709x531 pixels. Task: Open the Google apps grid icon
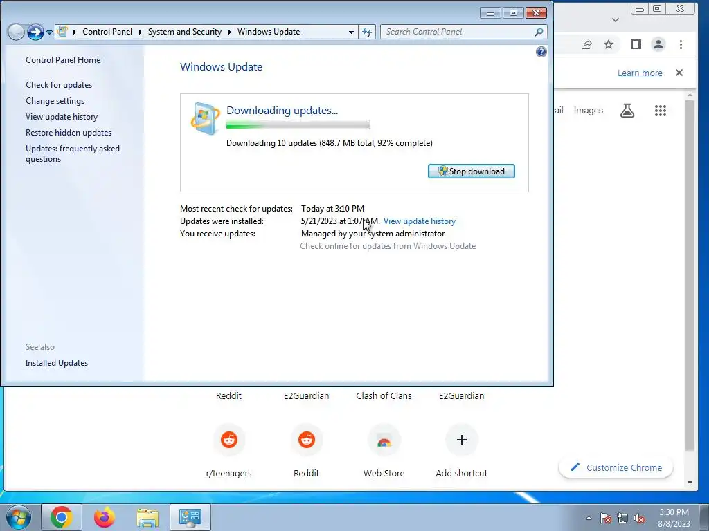(660, 111)
